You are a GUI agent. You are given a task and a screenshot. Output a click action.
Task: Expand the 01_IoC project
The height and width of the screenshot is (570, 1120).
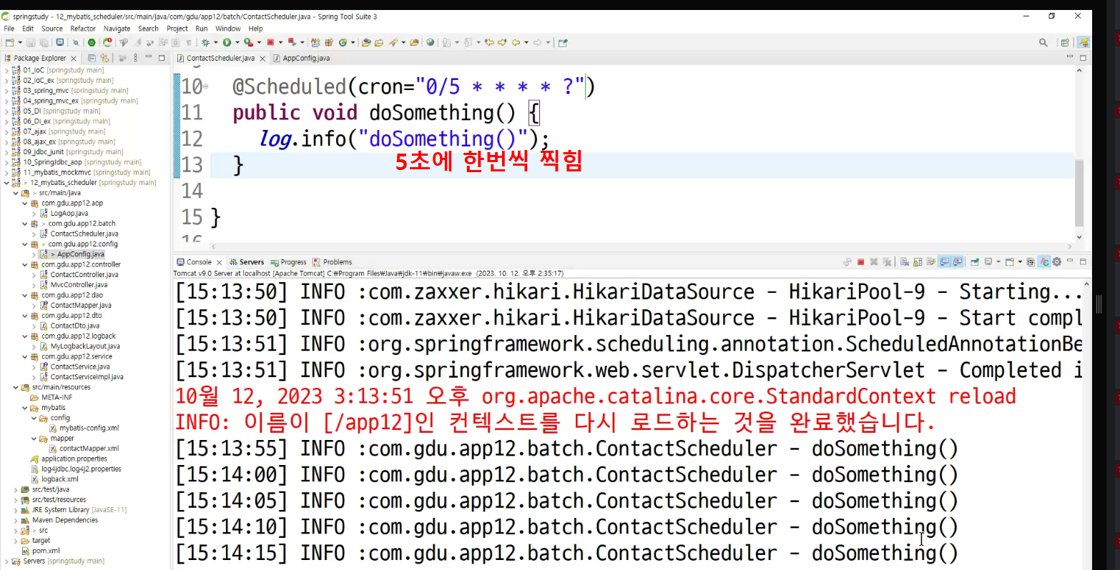pos(6,70)
